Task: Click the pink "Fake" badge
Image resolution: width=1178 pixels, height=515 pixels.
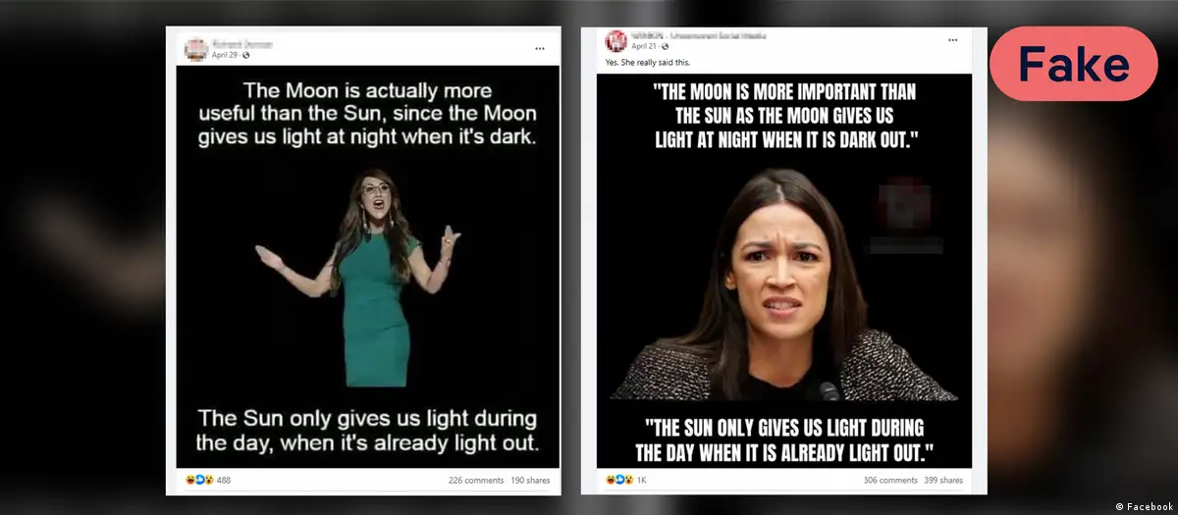Action: pyautogui.click(x=1073, y=64)
